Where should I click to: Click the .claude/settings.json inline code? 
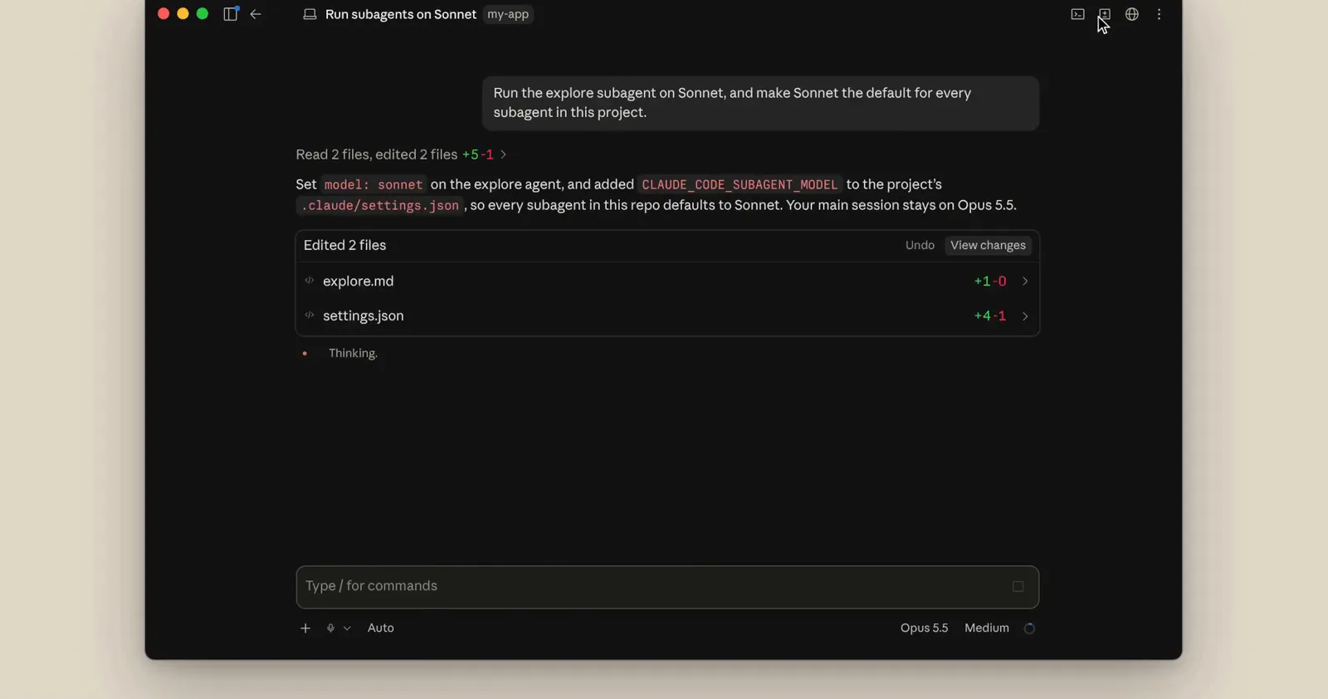tap(380, 205)
